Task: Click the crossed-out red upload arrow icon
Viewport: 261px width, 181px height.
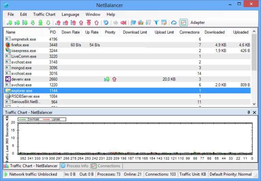Action: [81, 22]
